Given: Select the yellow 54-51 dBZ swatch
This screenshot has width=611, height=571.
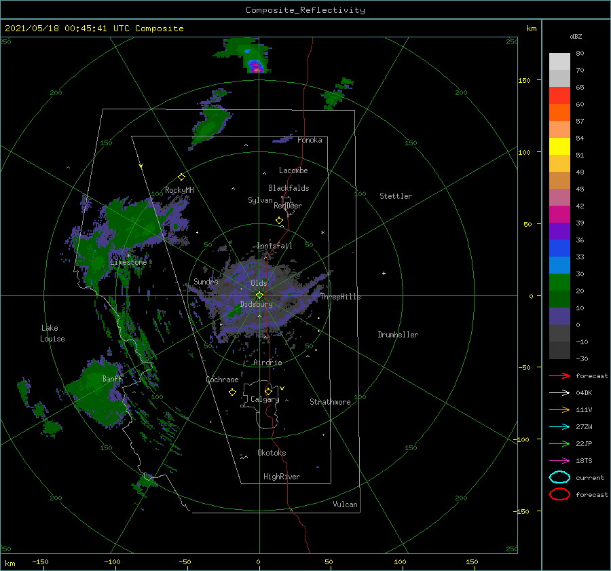Looking at the screenshot, I should click(559, 147).
